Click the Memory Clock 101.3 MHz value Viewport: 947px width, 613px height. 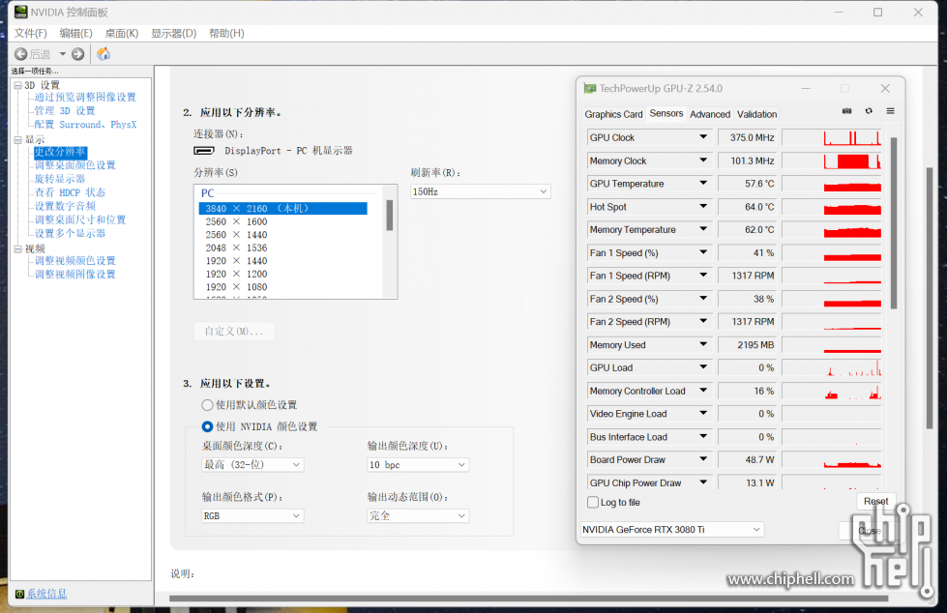tap(748, 161)
